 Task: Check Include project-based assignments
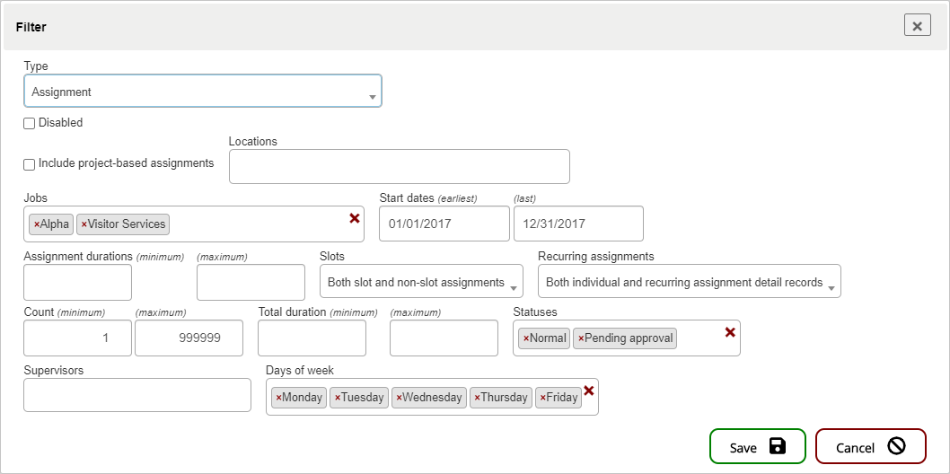tap(30, 164)
